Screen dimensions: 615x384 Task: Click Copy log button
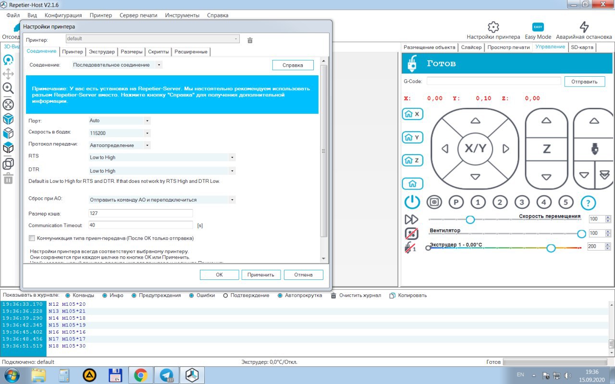408,295
